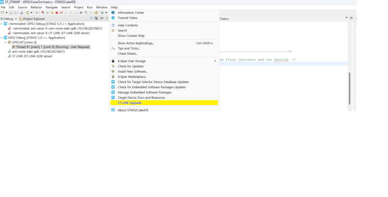Select running arm-none-eabi-gdb process row
Image resolution: width=388 pixels, height=197 pixels.
(x=37, y=52)
